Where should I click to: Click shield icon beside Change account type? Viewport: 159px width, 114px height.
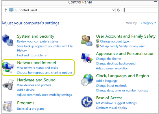point(97,41)
